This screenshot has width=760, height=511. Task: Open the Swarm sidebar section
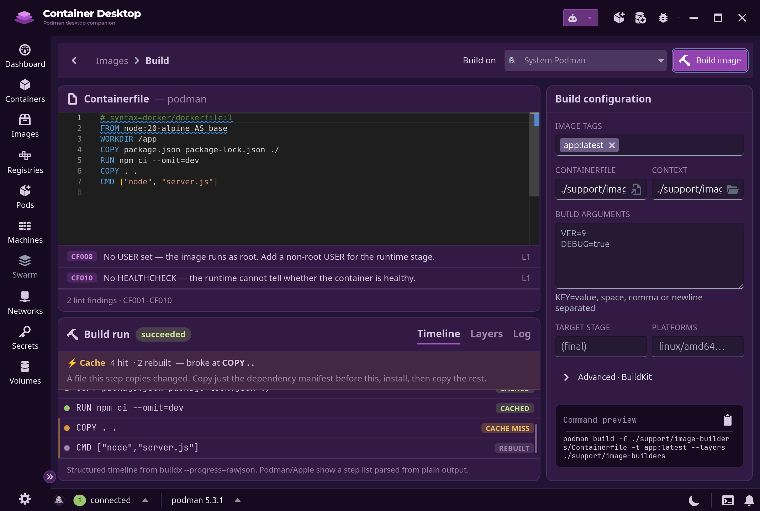pos(25,267)
